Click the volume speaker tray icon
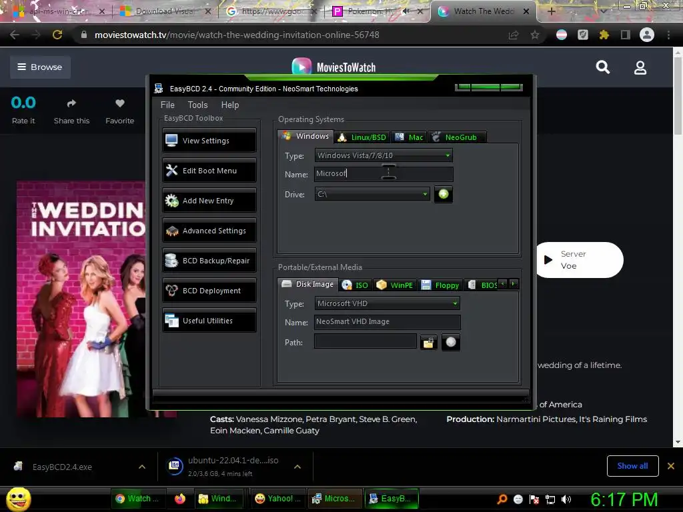The width and height of the screenshot is (683, 512). (566, 499)
